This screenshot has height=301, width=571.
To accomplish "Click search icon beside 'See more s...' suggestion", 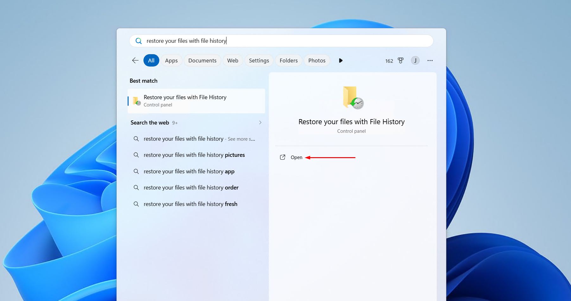I will click(x=136, y=139).
